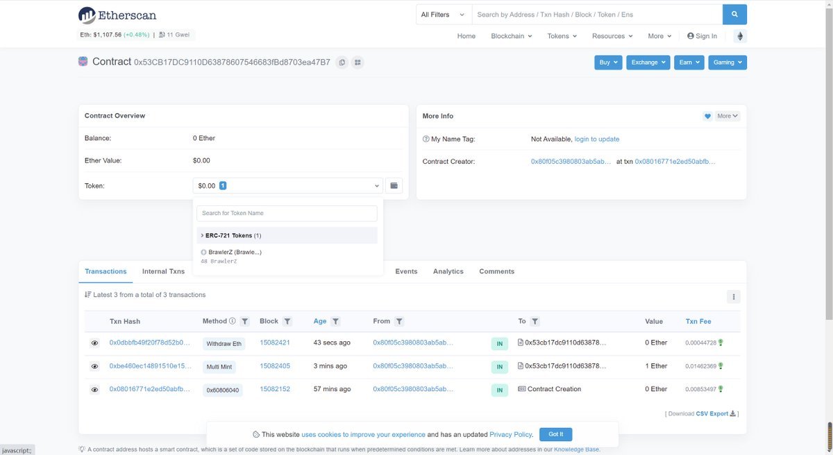Click the Multi Mint method badge
Viewport: 833px width, 455px height.
(x=221, y=367)
